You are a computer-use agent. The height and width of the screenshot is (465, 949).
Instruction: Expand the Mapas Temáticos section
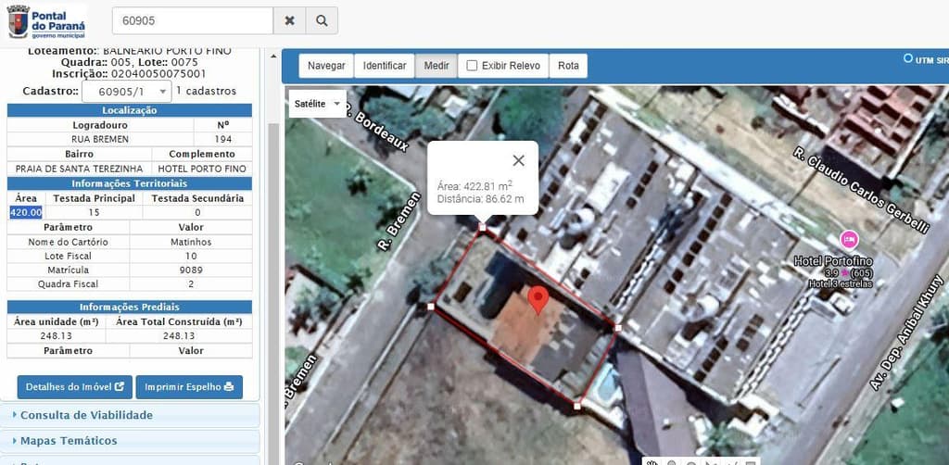[130, 441]
